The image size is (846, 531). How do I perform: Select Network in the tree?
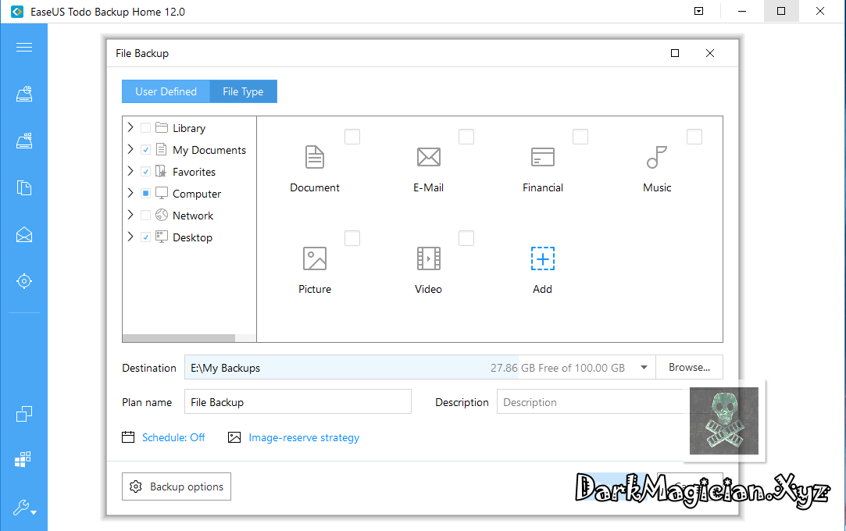click(x=193, y=216)
